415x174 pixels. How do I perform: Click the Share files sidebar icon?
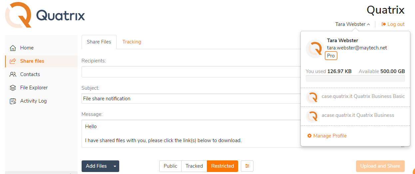coord(13,61)
